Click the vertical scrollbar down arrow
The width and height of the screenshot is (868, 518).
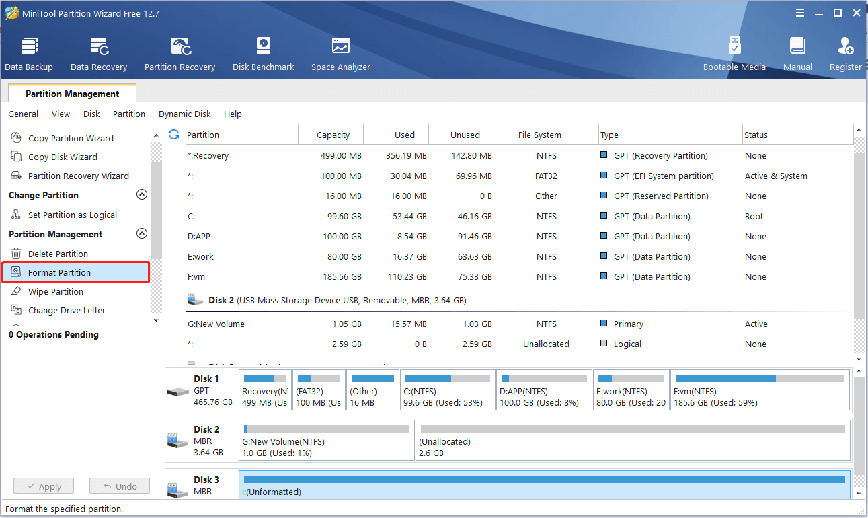tap(859, 359)
